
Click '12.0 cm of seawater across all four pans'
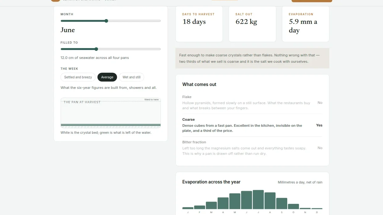(95, 58)
